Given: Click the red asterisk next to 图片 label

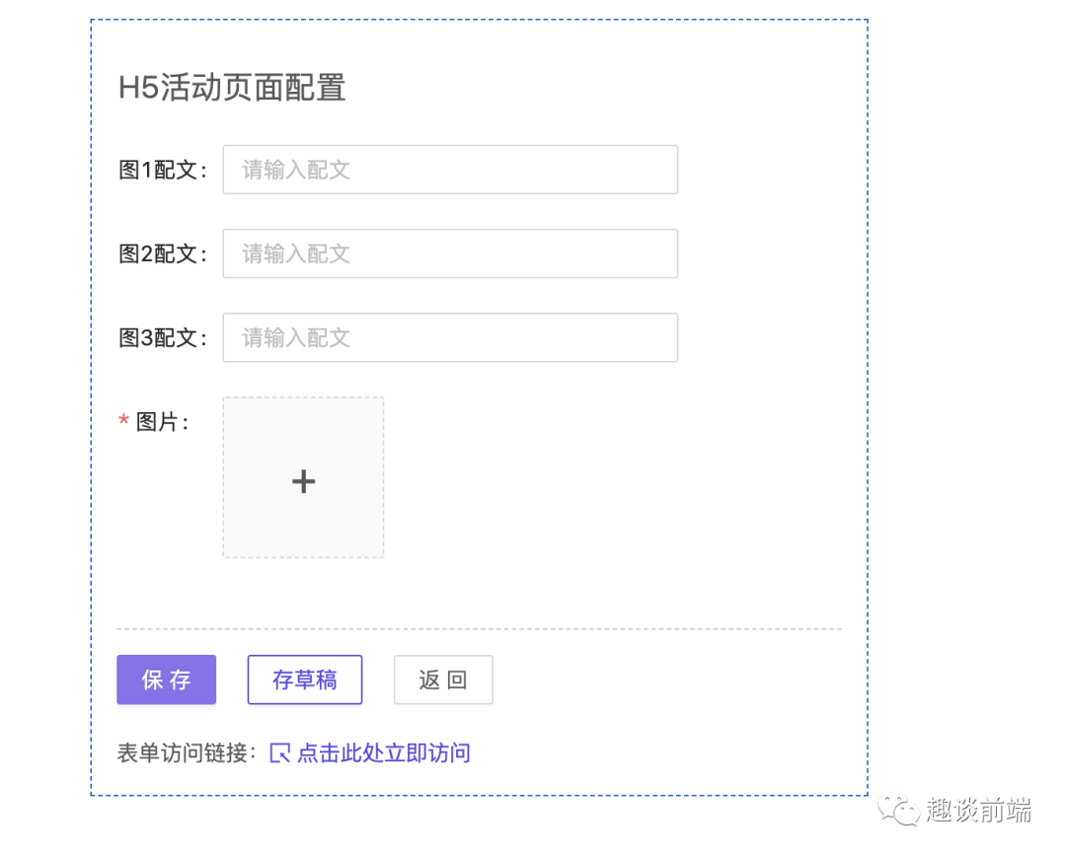Looking at the screenshot, I should [122, 422].
